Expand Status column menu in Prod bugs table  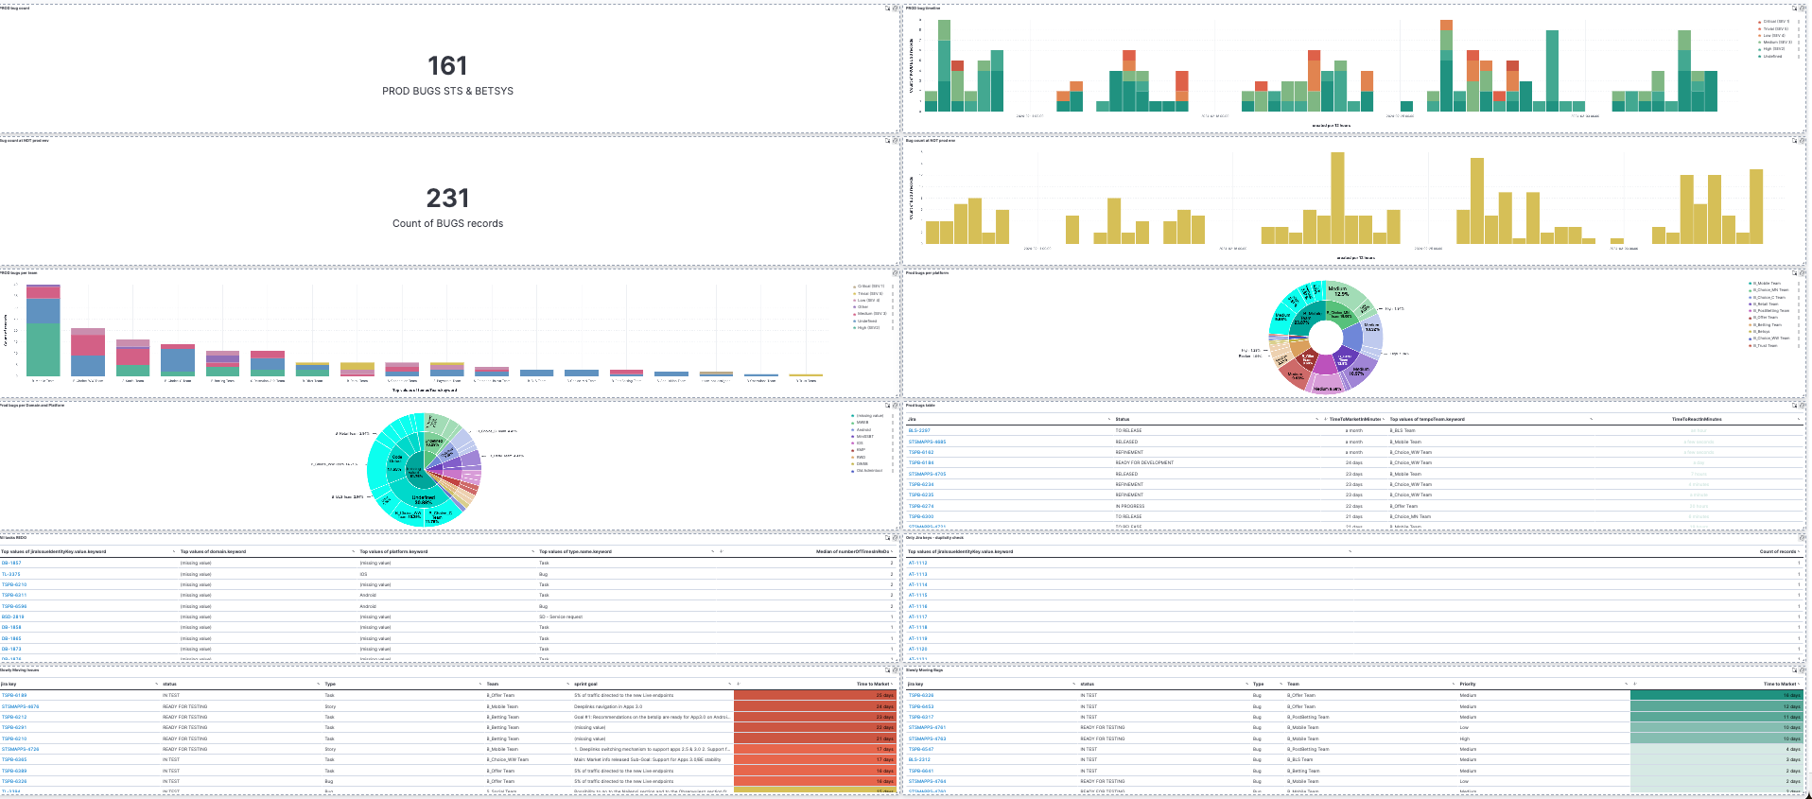[1316, 419]
